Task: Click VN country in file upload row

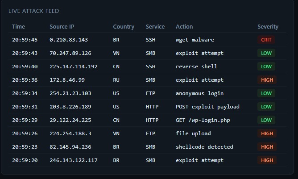Action: tap(116, 133)
